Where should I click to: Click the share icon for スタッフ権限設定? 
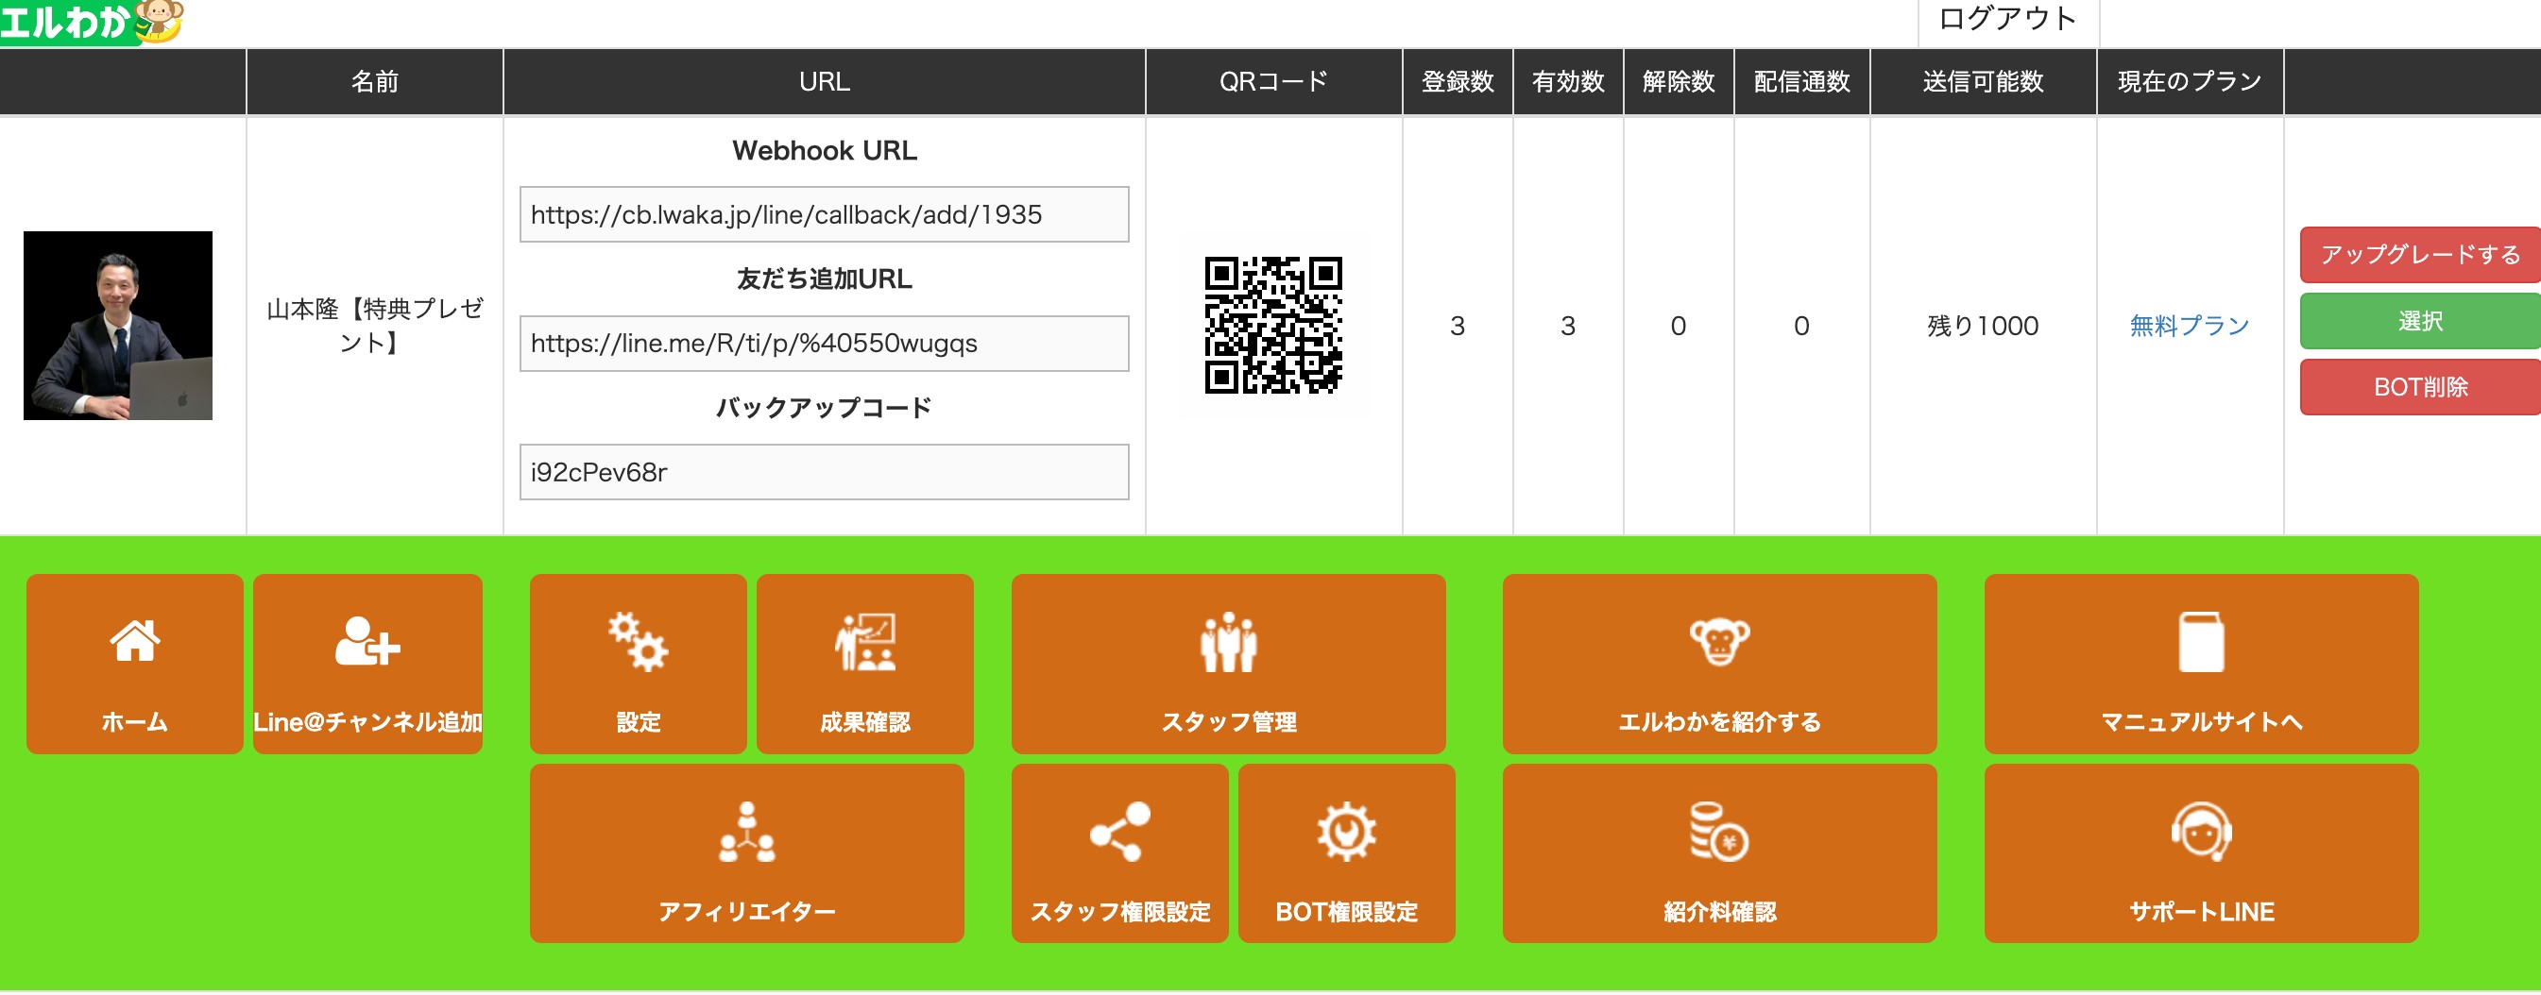pos(1119,833)
